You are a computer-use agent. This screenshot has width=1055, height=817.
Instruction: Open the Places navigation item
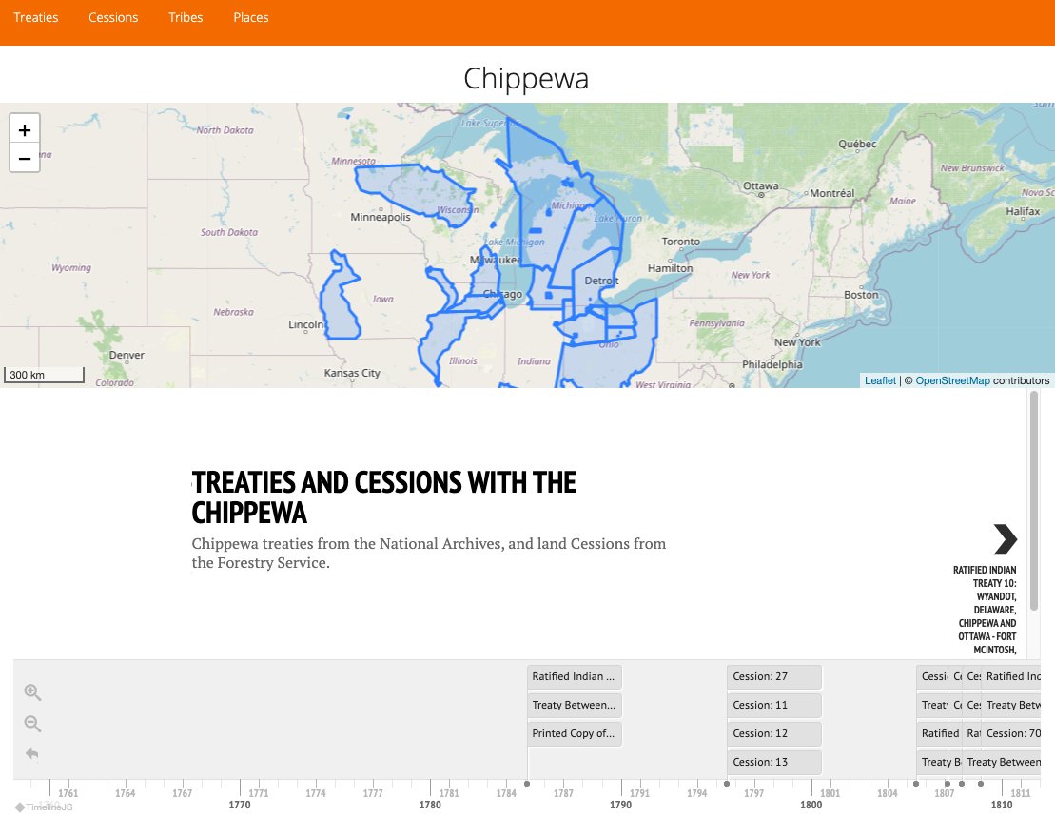[x=250, y=17]
